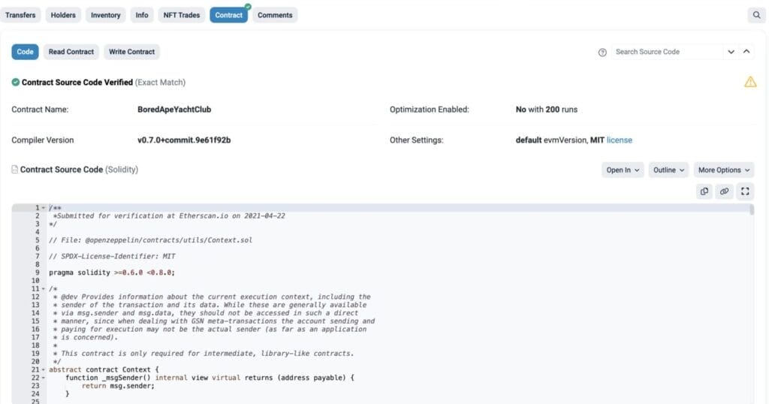Click the BoredApeYachtClub contract name

point(174,110)
